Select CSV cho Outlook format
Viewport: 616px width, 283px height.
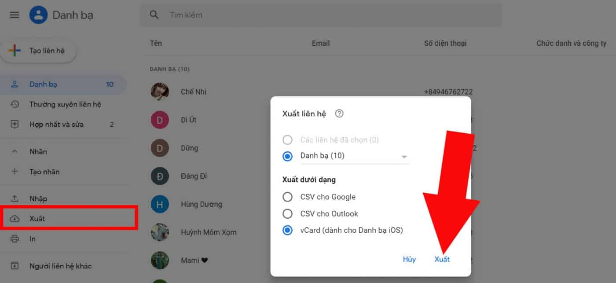click(288, 213)
